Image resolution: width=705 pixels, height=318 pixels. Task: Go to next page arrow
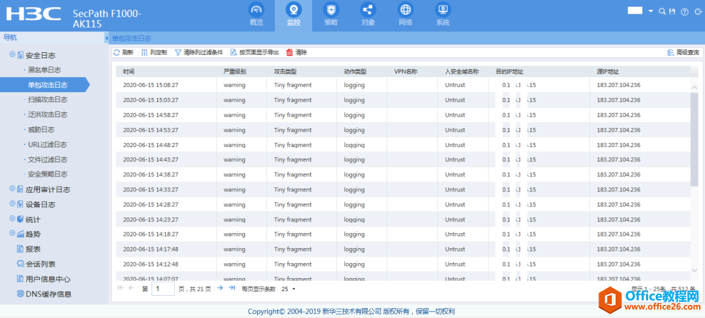coord(221,288)
